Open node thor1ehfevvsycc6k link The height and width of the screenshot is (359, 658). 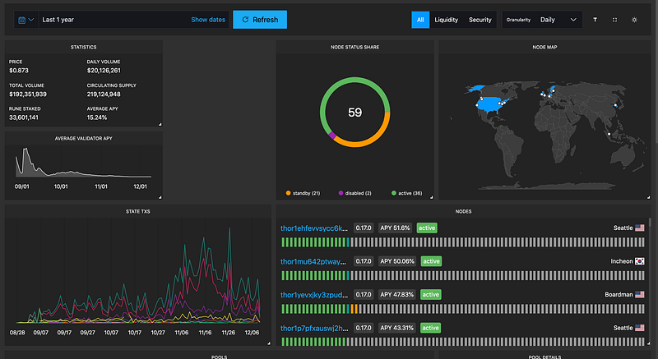coord(315,228)
